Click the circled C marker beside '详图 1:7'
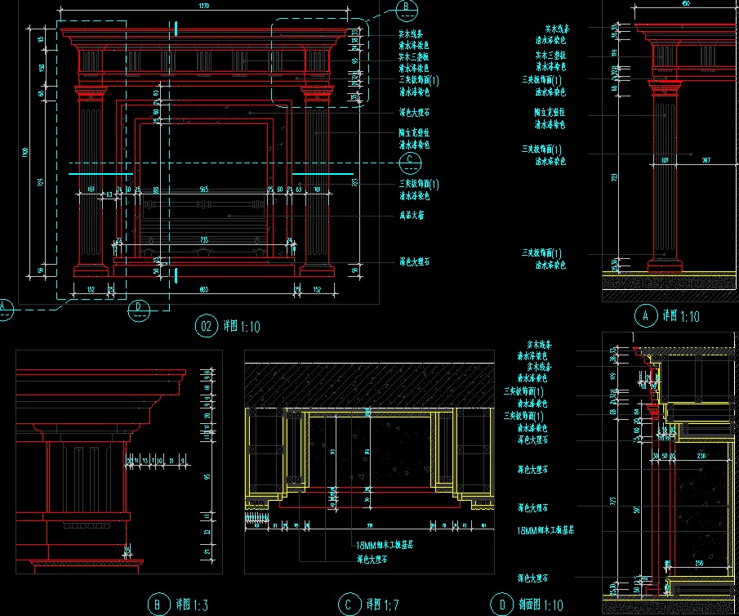Image resolution: width=739 pixels, height=616 pixels. click(349, 605)
